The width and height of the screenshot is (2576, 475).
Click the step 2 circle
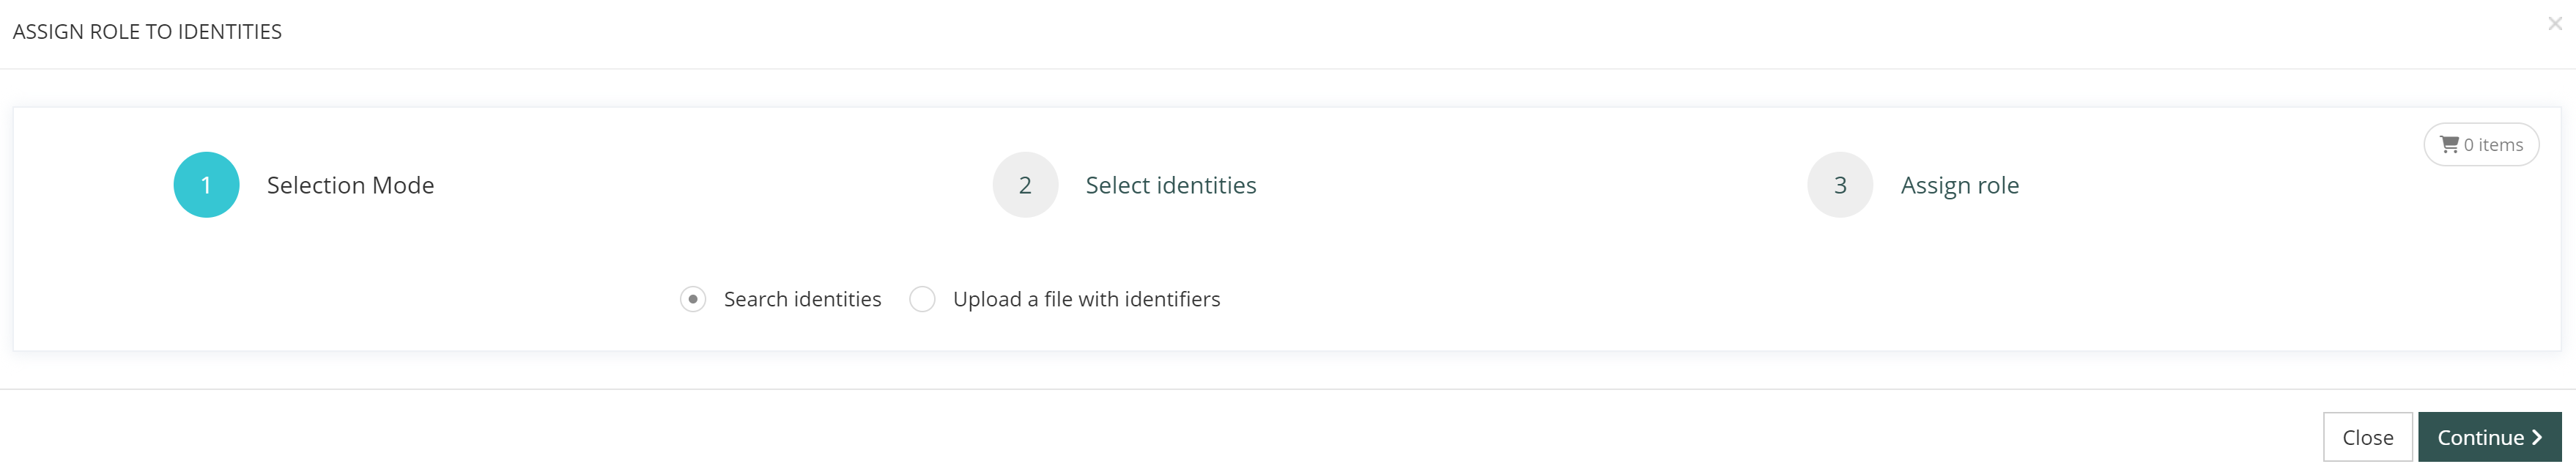click(x=1025, y=185)
